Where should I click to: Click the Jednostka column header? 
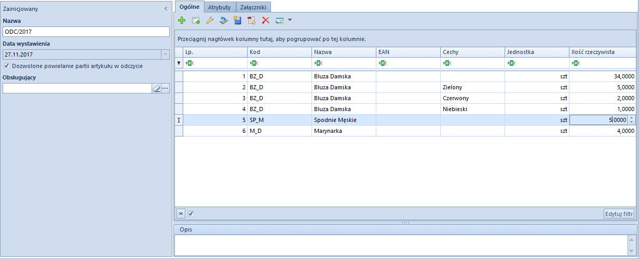point(537,52)
